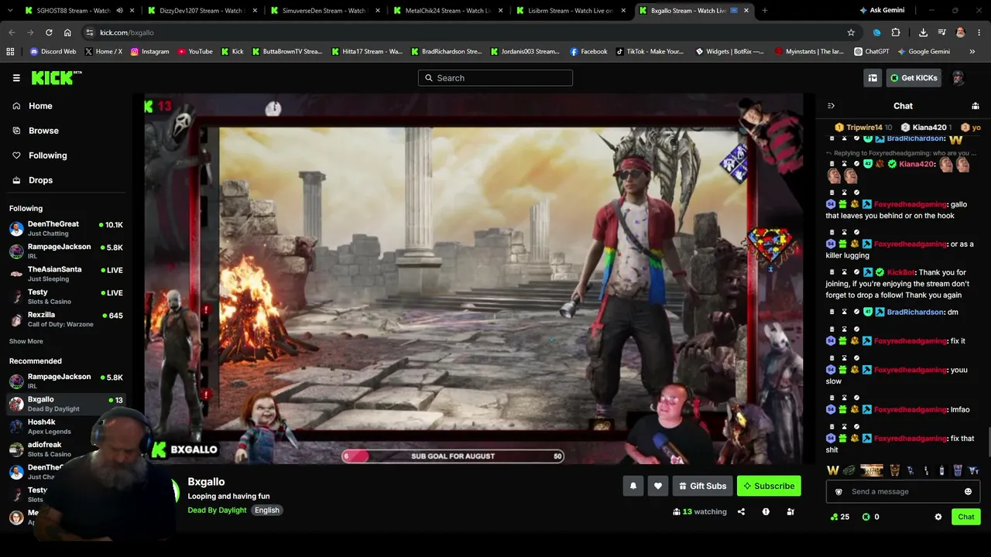View the 13 watching viewer count
Screen dimensions: 991x557
(x=700, y=511)
